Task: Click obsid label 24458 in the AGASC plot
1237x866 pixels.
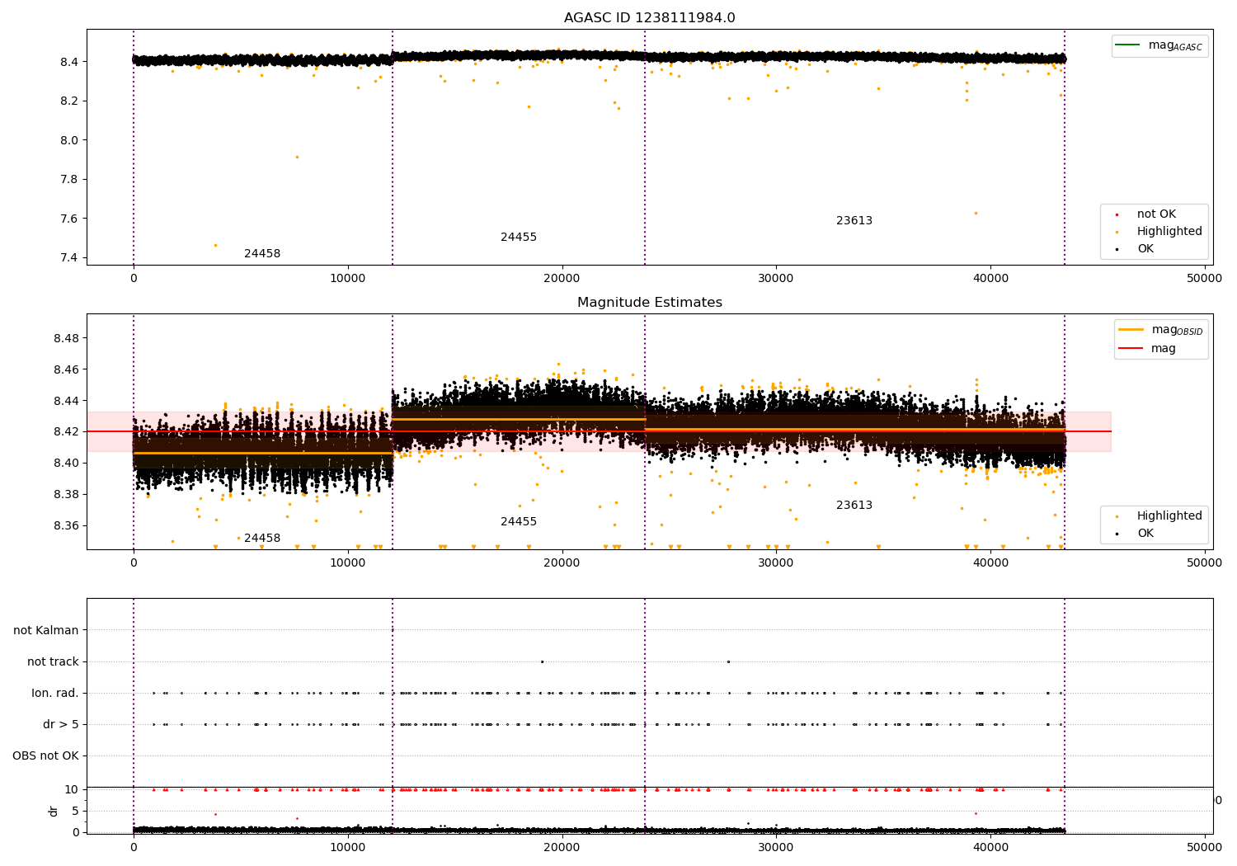Action: tap(262, 254)
